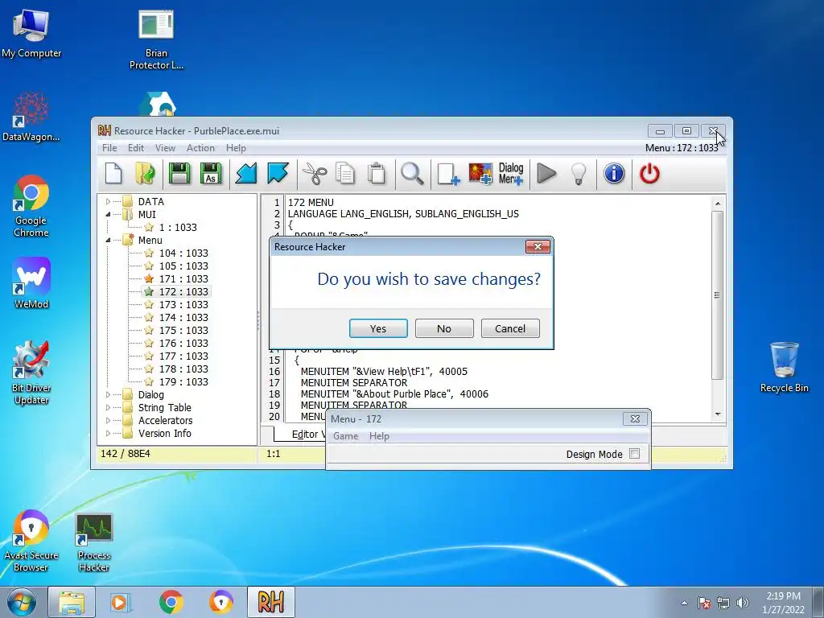
Task: Click the Paste clipboard icon
Action: [377, 174]
